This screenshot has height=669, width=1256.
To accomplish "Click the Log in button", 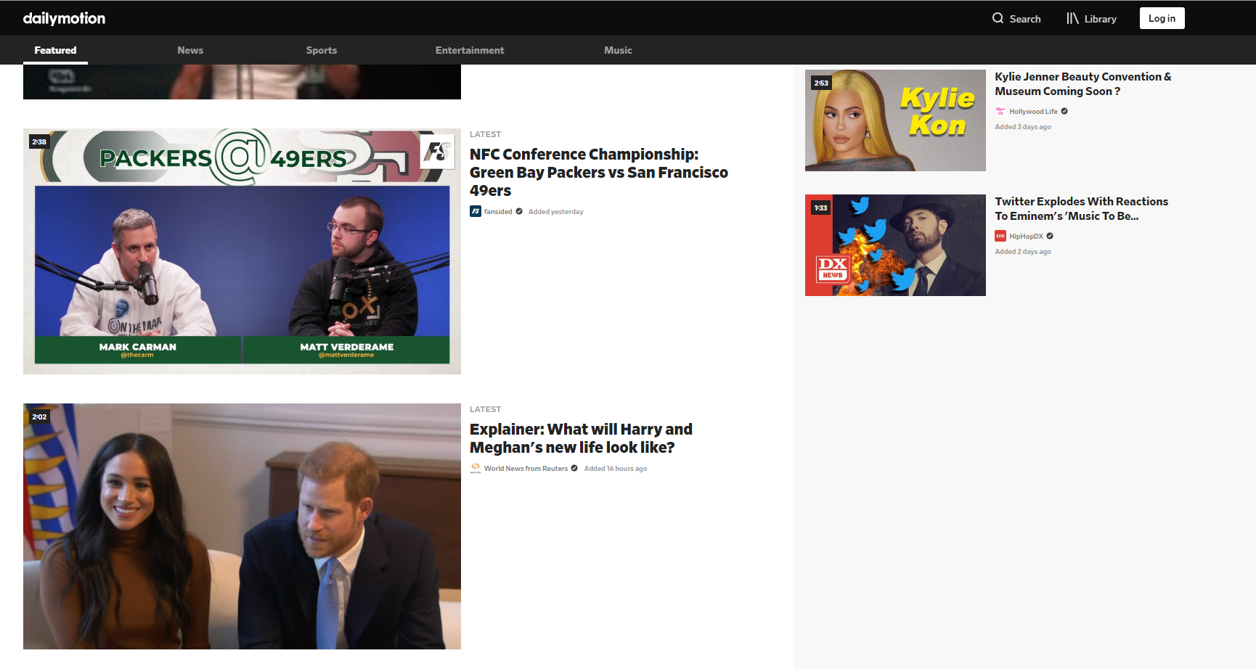I will (x=1162, y=17).
